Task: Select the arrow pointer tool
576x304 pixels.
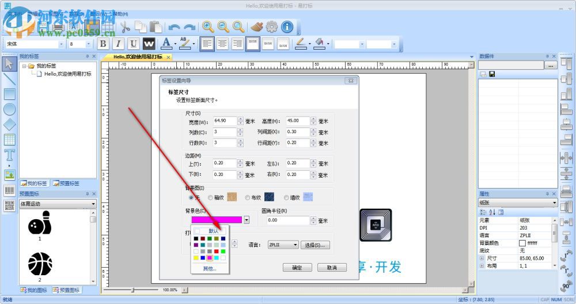Action: click(9, 63)
